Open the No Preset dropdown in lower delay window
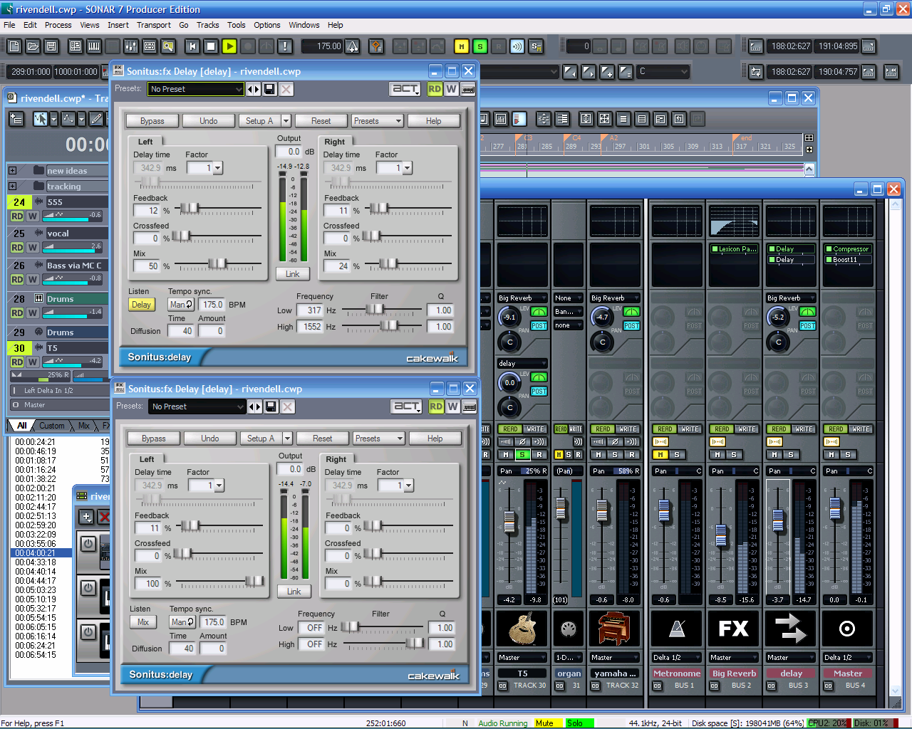The image size is (912, 729). [x=197, y=407]
